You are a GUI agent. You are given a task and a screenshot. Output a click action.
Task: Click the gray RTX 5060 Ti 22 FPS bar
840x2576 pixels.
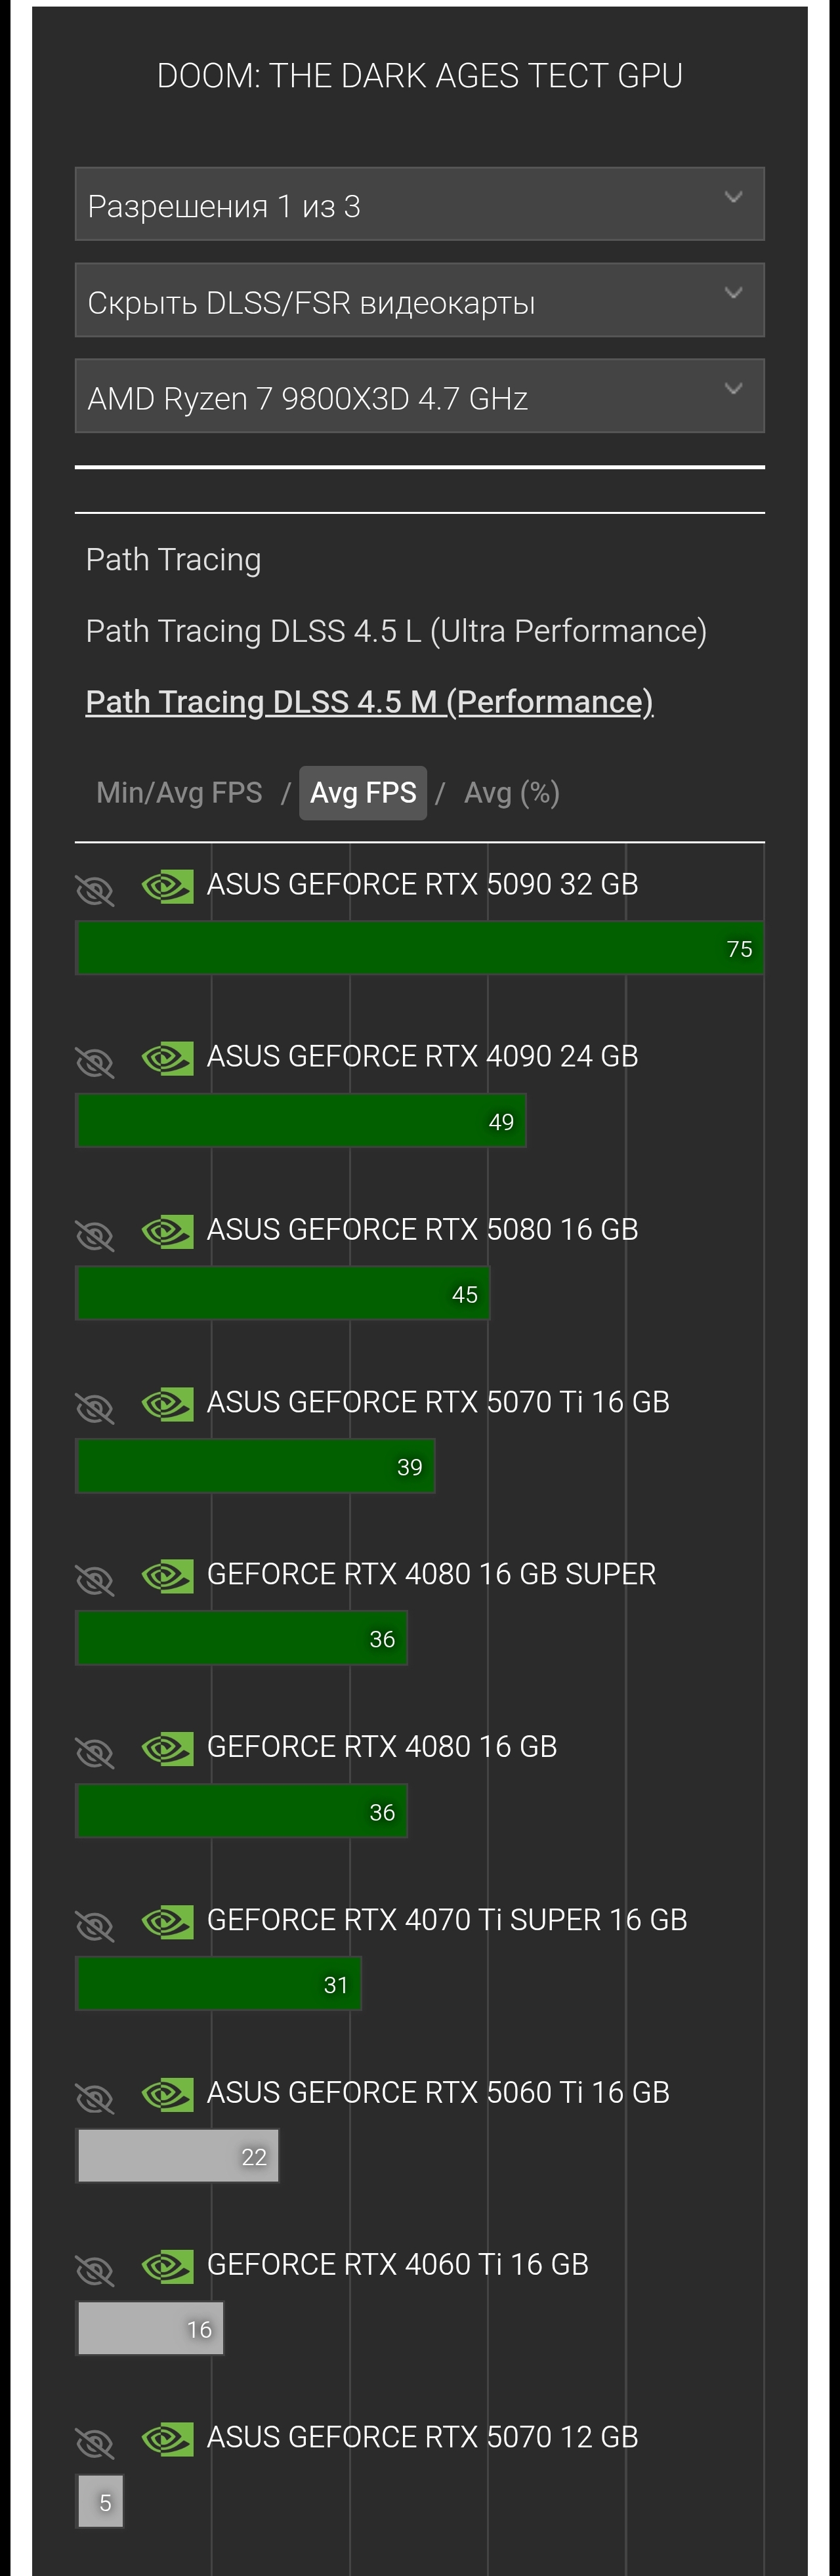(x=177, y=2156)
